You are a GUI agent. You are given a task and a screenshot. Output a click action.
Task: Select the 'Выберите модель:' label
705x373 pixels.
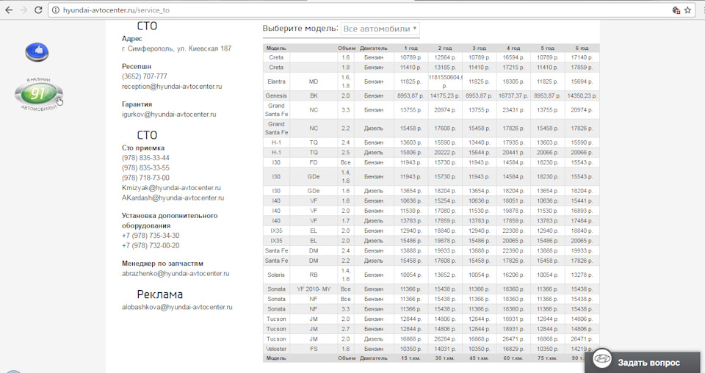pyautogui.click(x=300, y=29)
